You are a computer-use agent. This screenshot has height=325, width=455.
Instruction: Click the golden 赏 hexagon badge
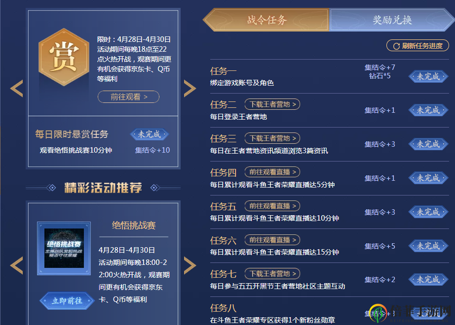64,57
